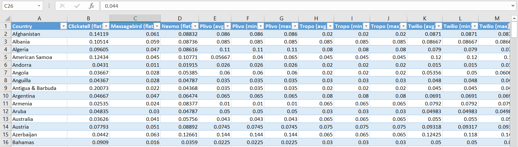Click the Select All corner triangle

7,18
